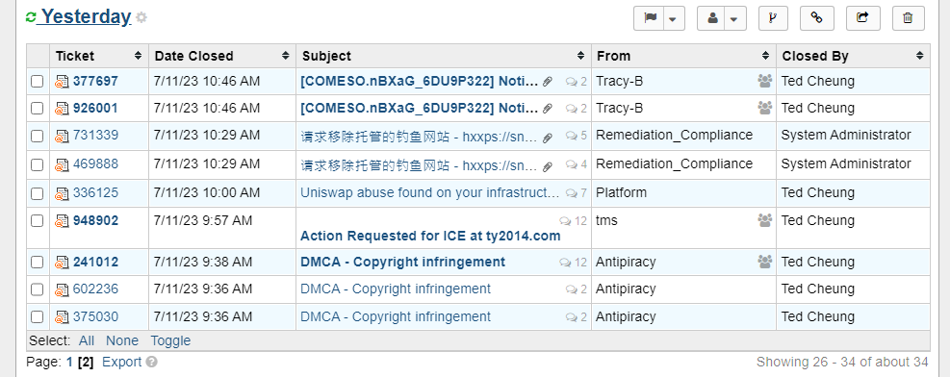Viewport: 950px width, 377px height.
Task: Click the link tickets chain icon
Action: point(817,18)
